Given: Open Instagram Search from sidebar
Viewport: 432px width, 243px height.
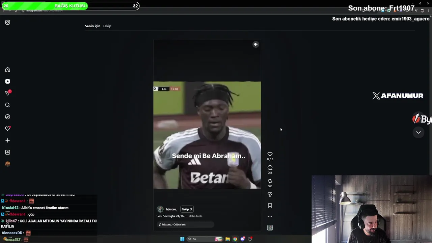Looking at the screenshot, I should point(7,105).
